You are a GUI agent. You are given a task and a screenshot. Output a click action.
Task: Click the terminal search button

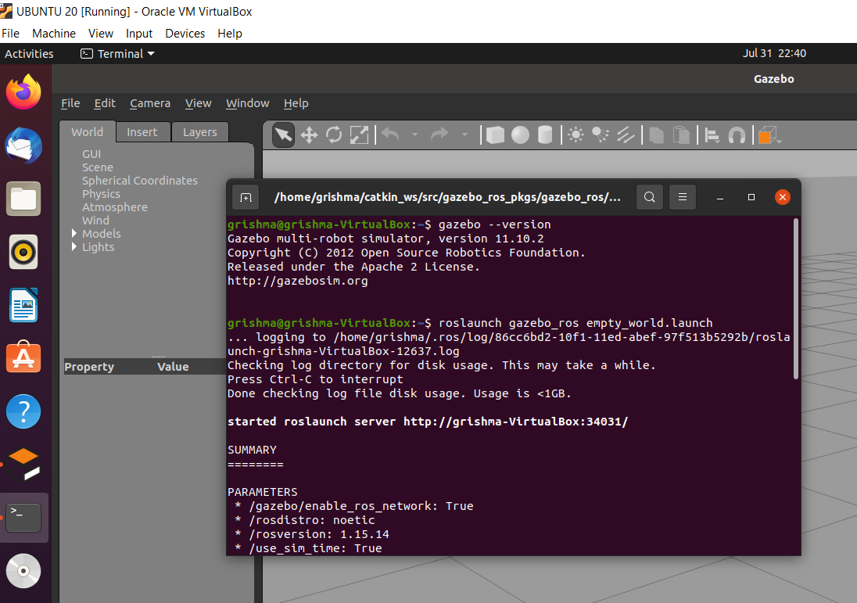649,197
